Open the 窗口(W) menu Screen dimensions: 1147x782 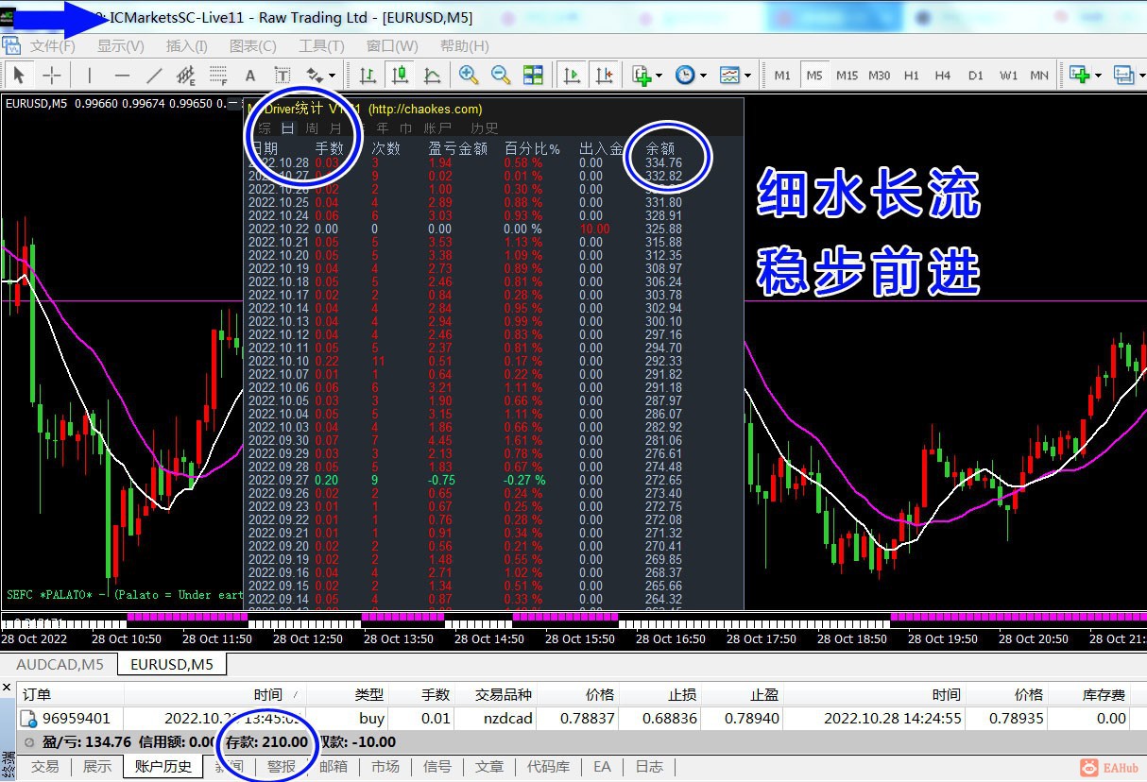coord(392,46)
